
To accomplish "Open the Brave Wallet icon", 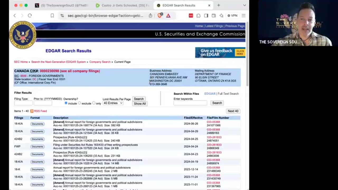I will [x=214, y=16].
